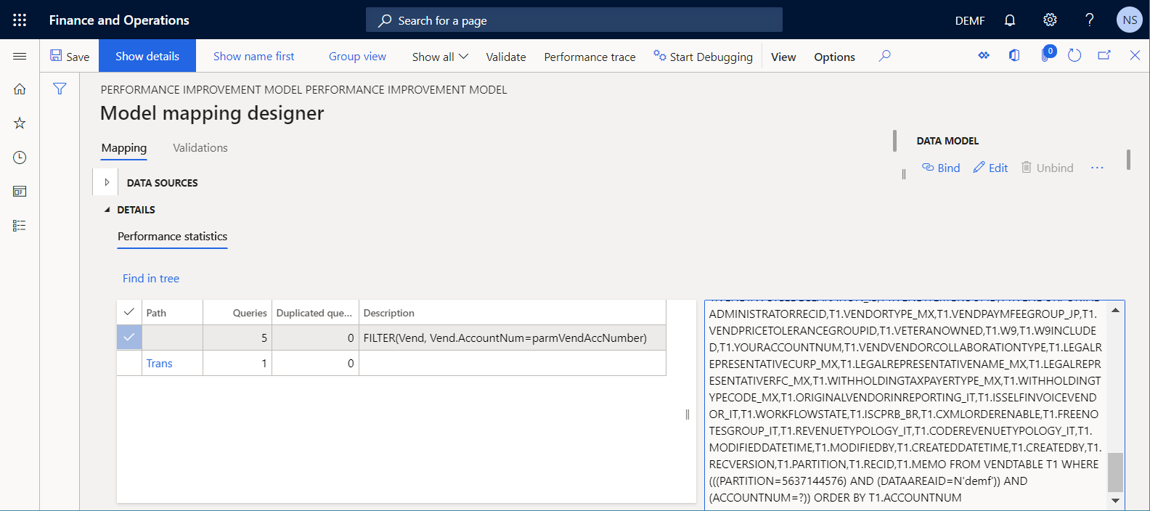Sort by Description column header

[513, 313]
